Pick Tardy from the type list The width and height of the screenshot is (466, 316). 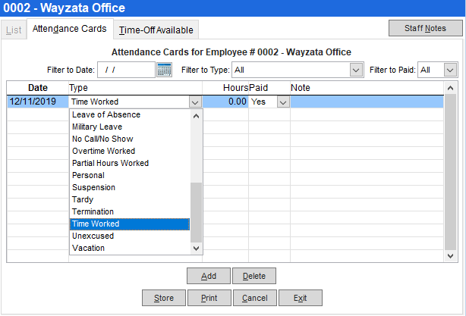(82, 199)
